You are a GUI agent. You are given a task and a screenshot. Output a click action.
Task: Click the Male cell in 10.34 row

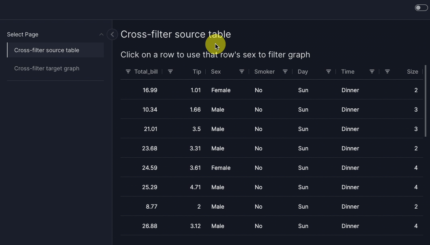click(x=218, y=110)
